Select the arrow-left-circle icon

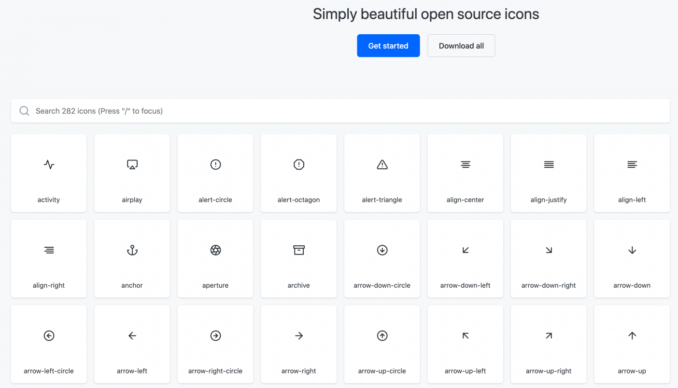(x=48, y=335)
